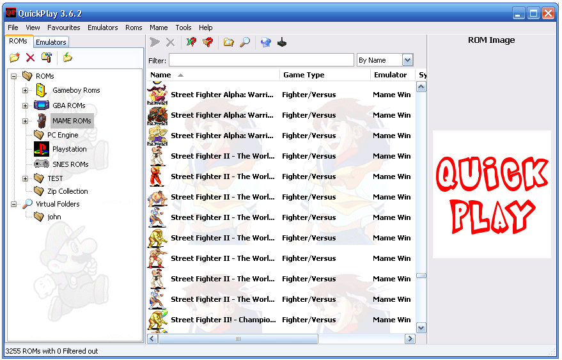Click the grey Run ROM play arrow

click(x=155, y=42)
